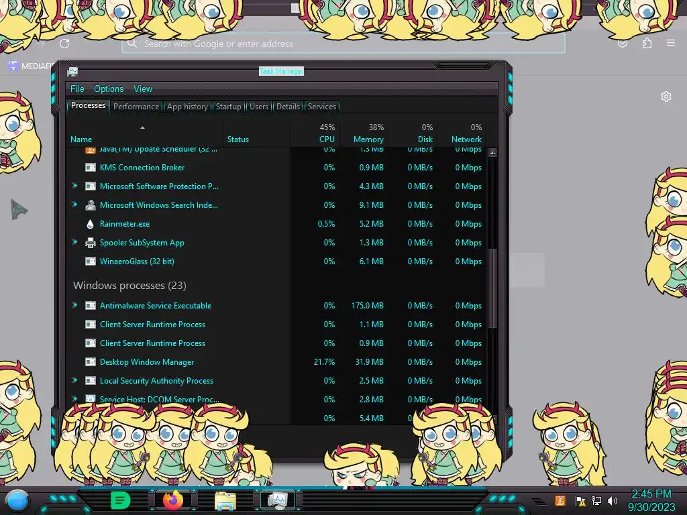The image size is (687, 515).
Task: Open the volume speaker tray icon
Action: point(613,500)
